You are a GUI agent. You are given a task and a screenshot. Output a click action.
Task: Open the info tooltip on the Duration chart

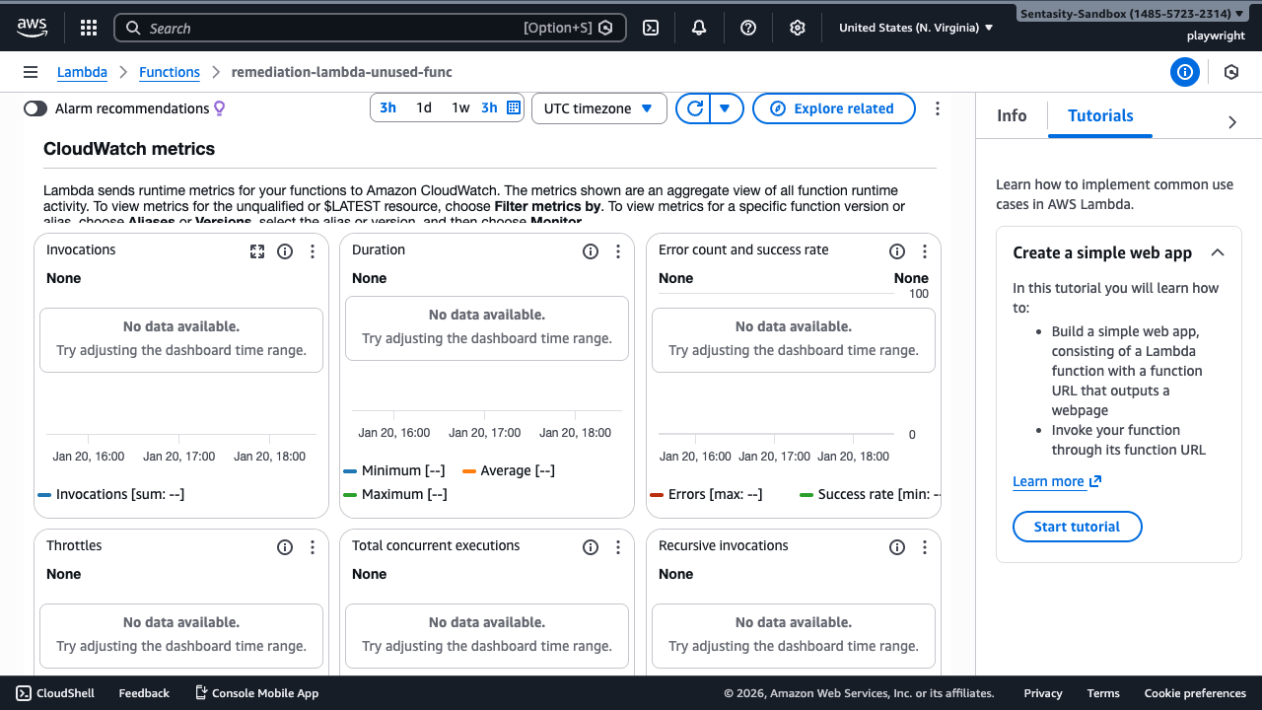[x=590, y=251]
